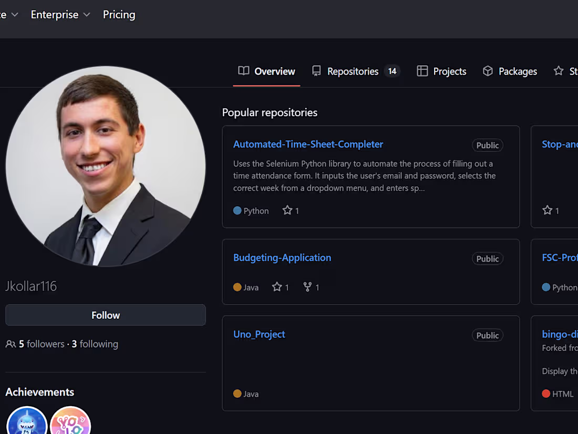Open the FSC-Prof repository link

click(x=560, y=258)
